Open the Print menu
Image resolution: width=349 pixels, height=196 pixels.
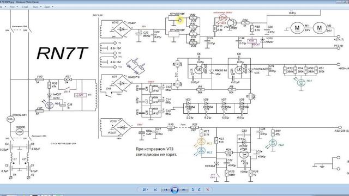13,7
